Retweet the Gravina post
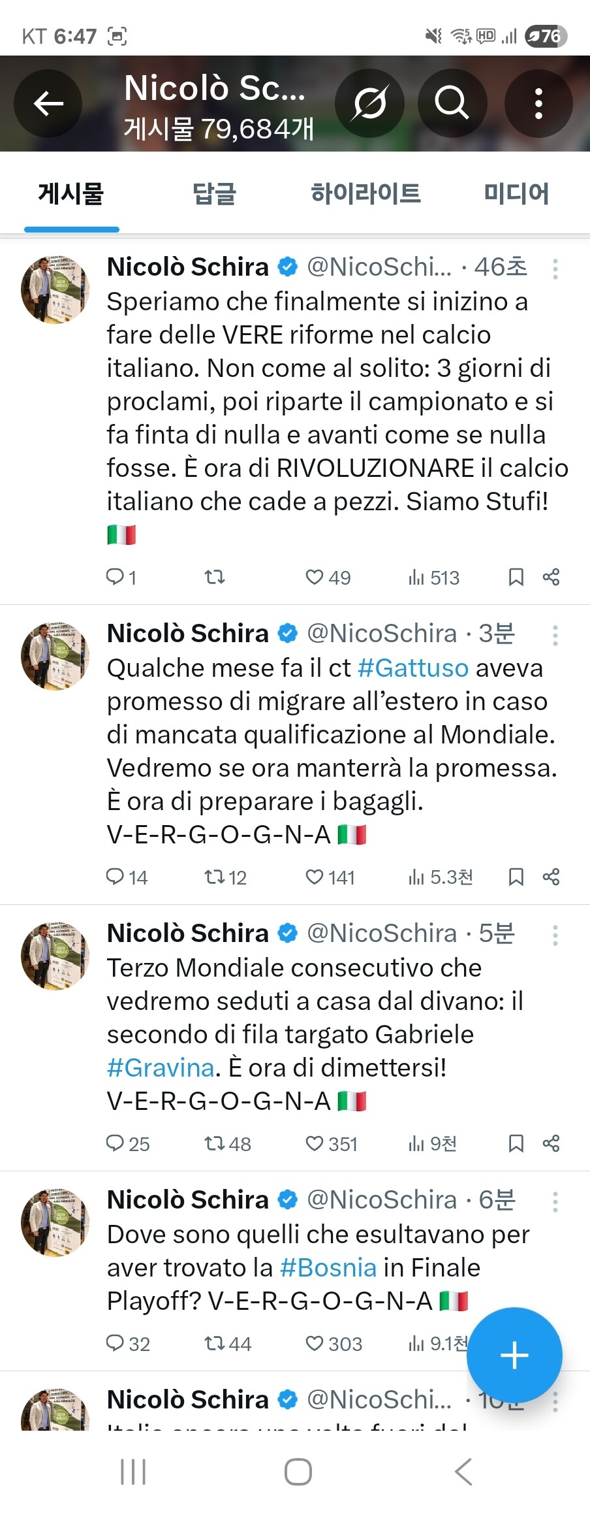Screen dimensions: 590x1513 click(215, 1143)
